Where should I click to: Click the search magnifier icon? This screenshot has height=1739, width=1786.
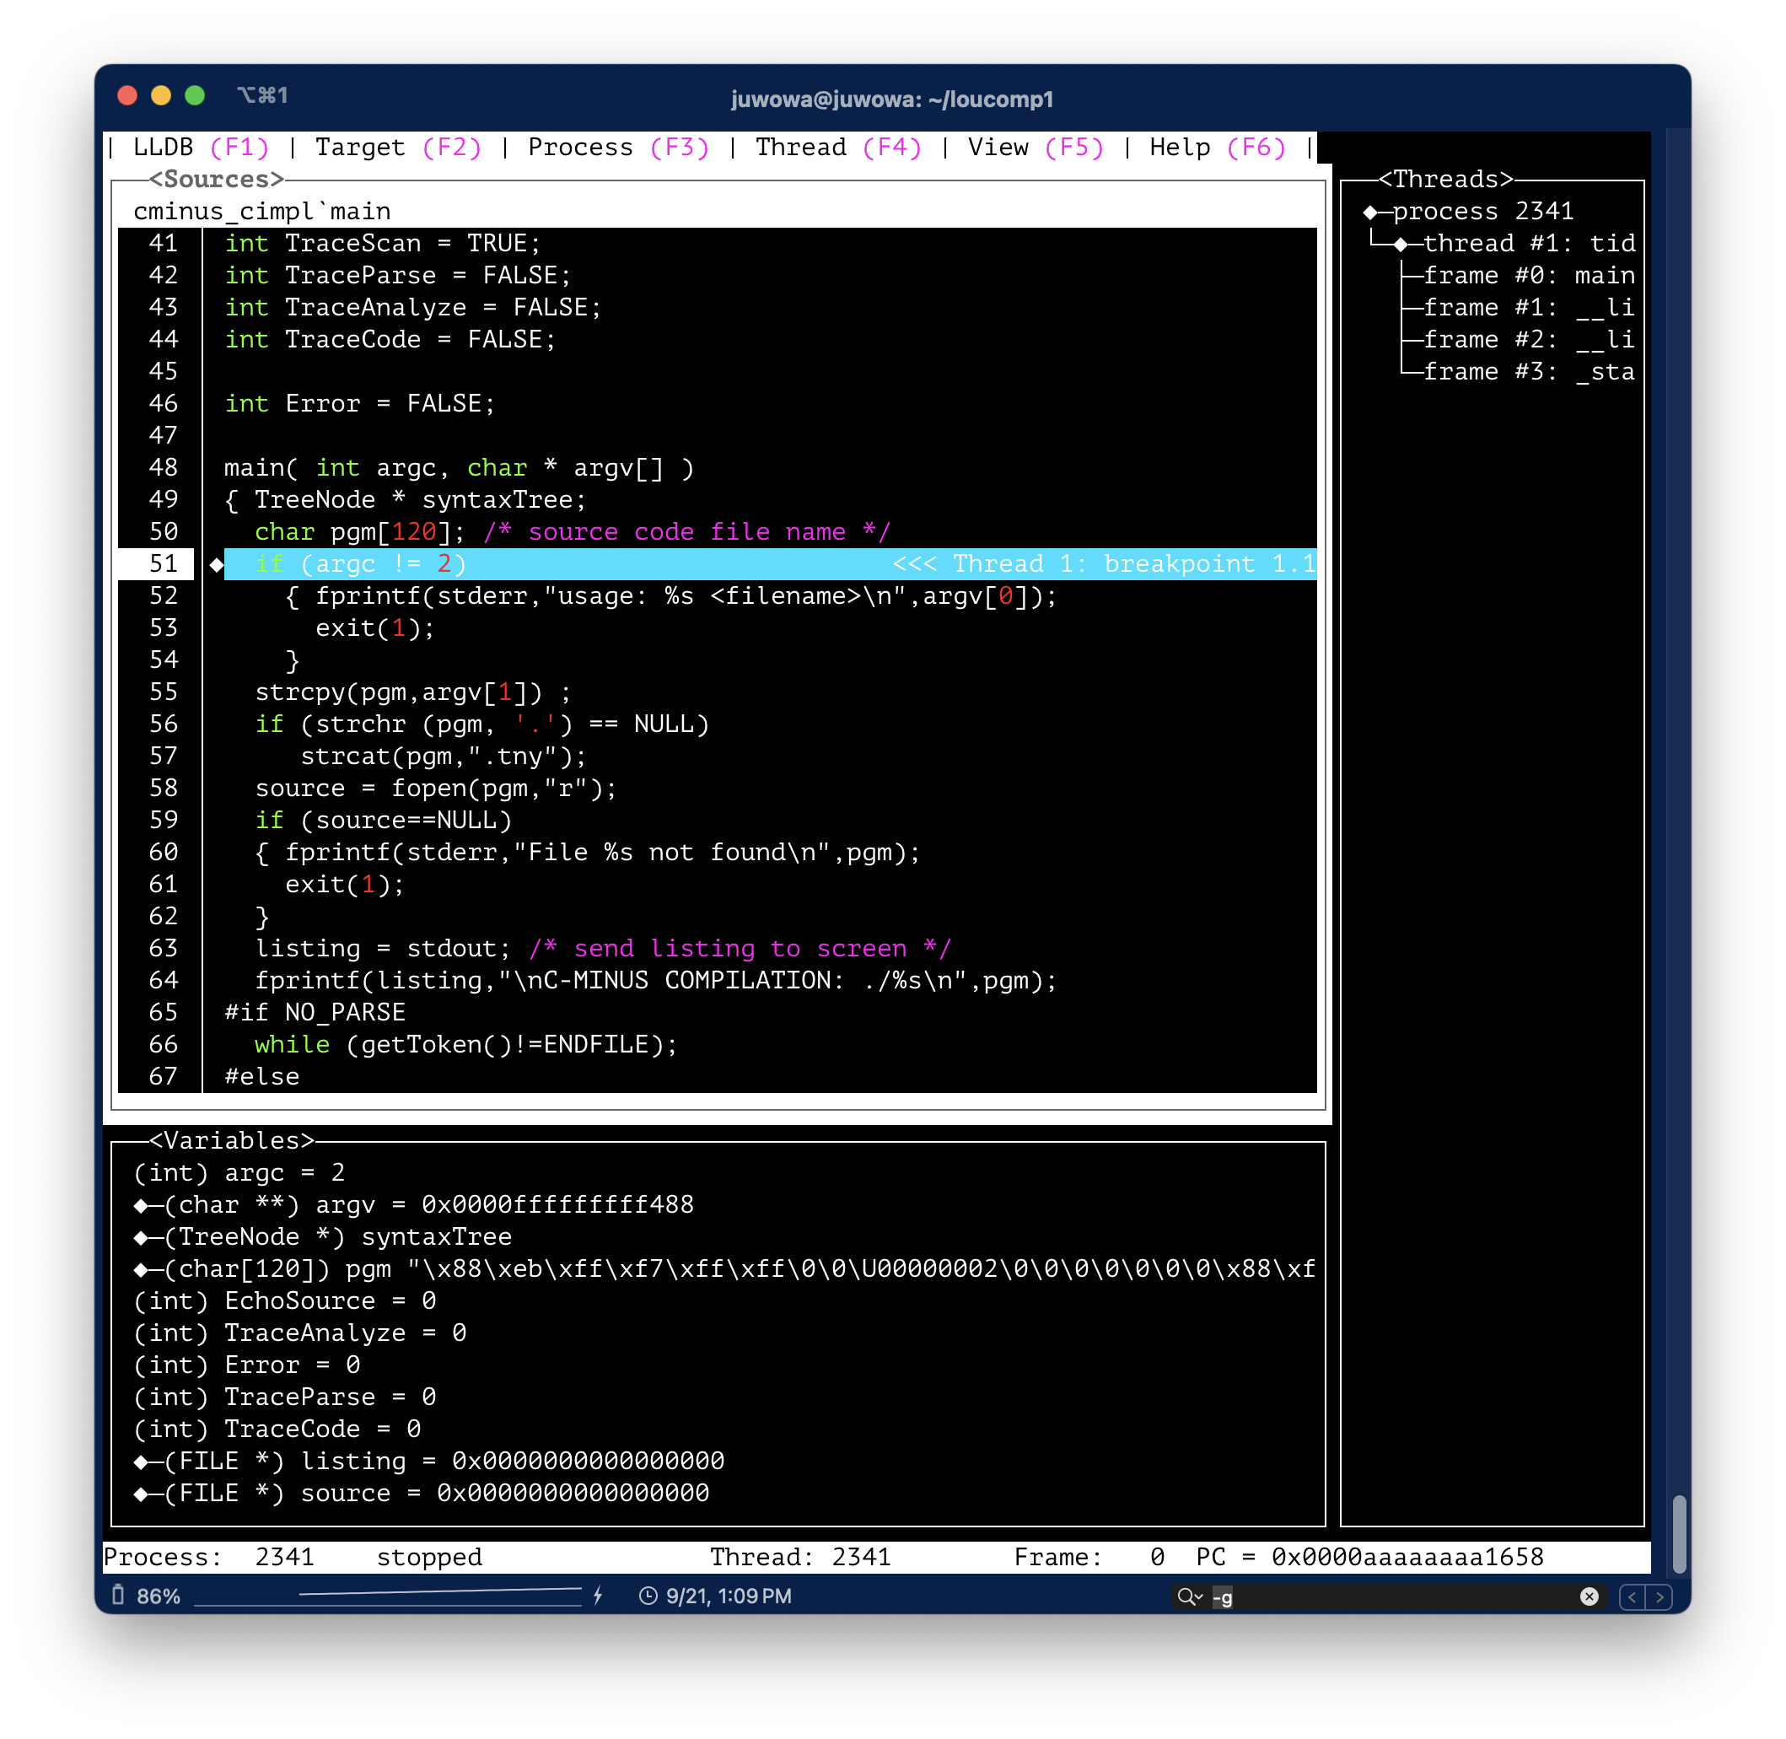[1188, 1596]
